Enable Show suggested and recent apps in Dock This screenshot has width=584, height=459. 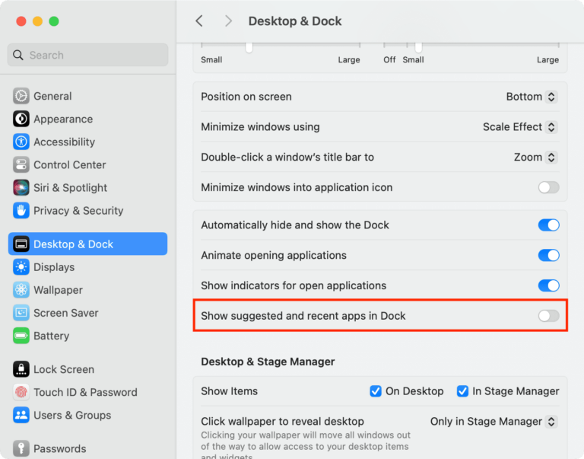[x=548, y=316]
